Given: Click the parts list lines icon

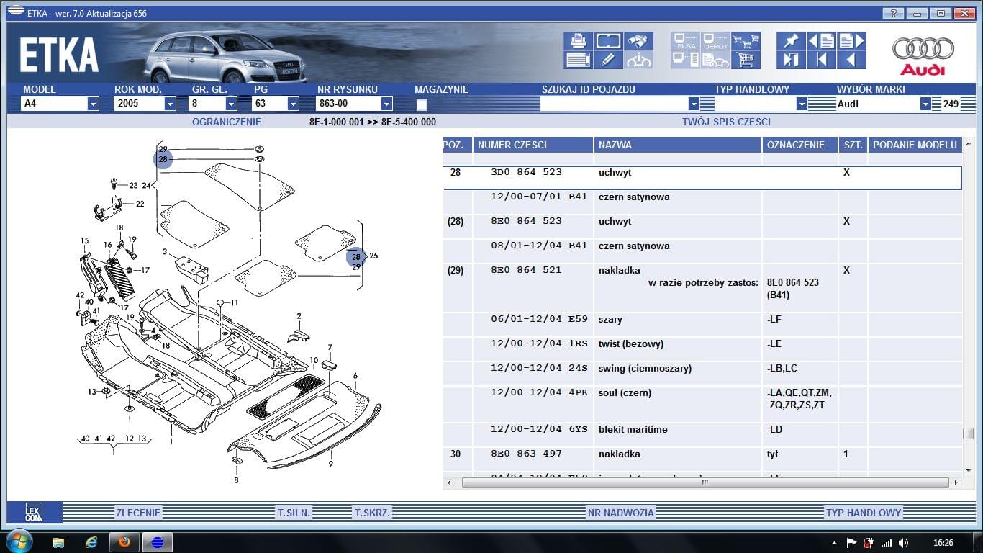Looking at the screenshot, I should 578,60.
